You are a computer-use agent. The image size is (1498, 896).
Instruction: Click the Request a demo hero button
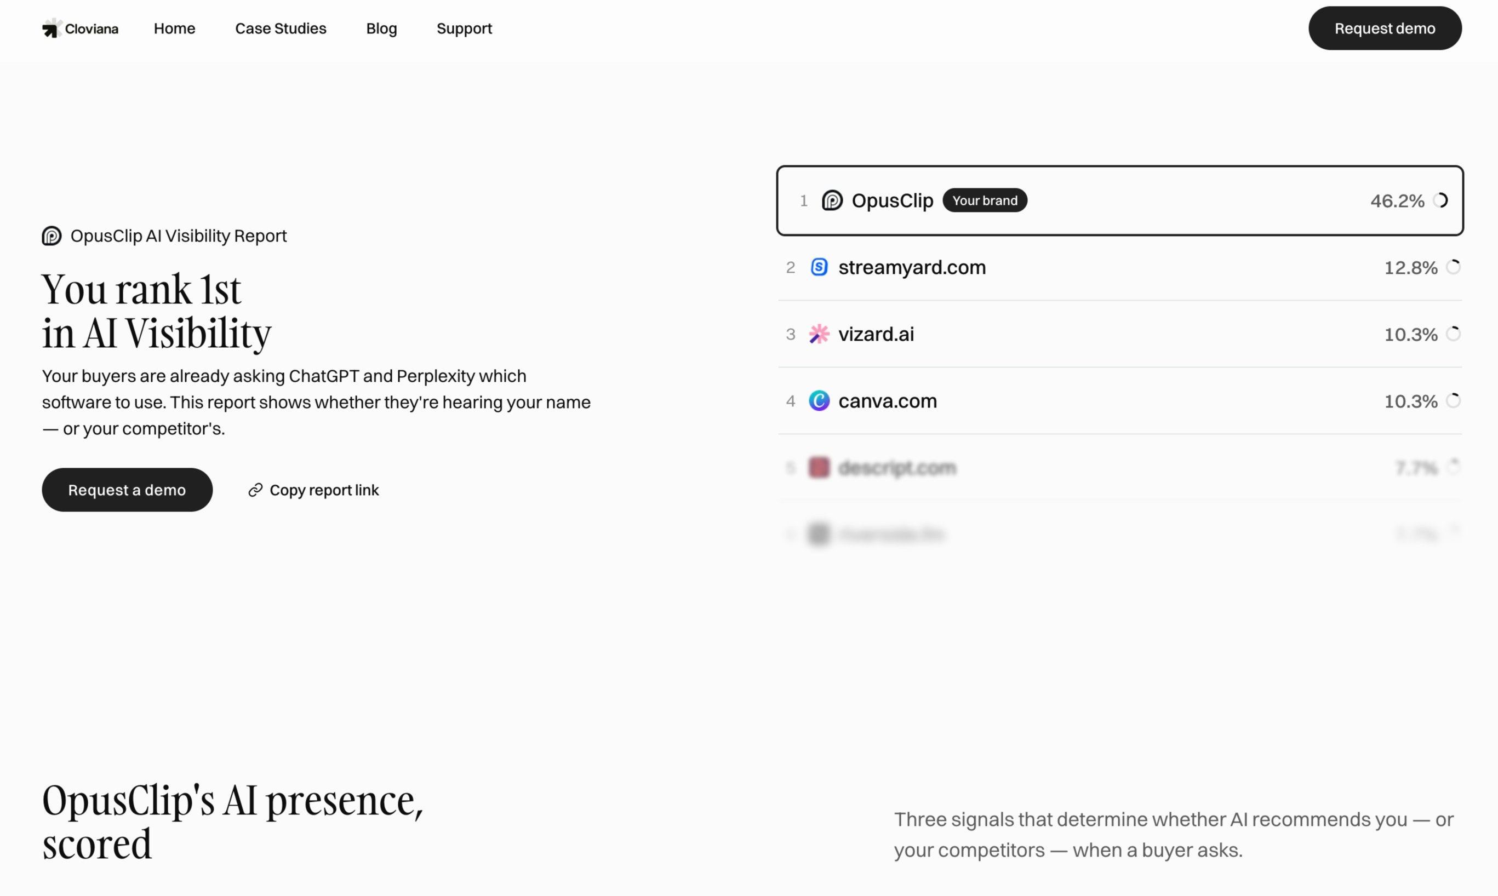coord(127,490)
